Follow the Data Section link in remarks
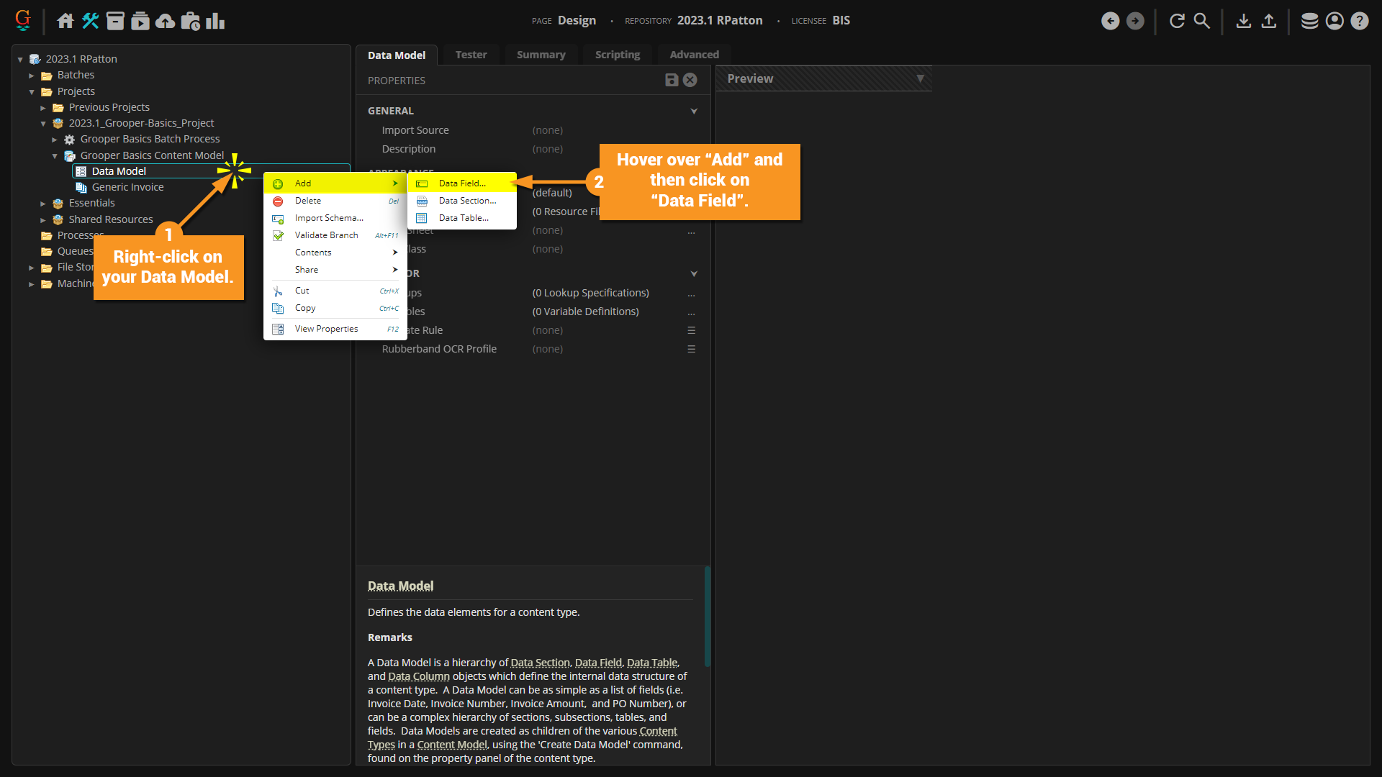This screenshot has width=1382, height=777. click(540, 663)
